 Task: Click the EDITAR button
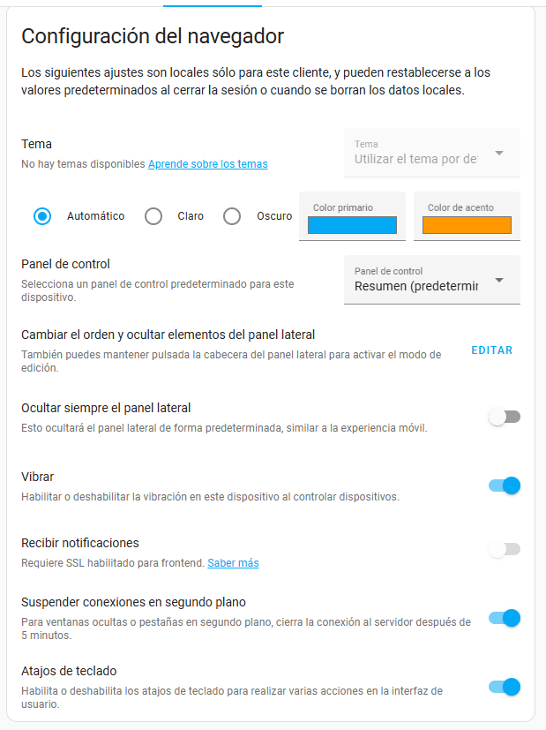pyautogui.click(x=491, y=350)
